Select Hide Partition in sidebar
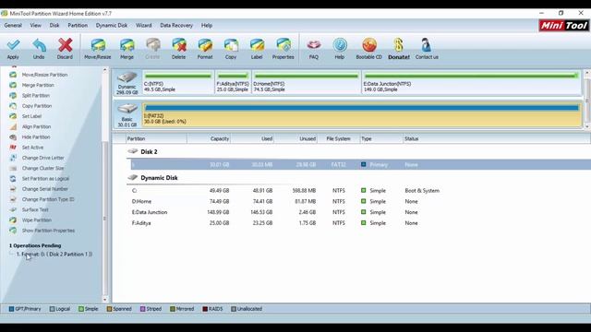Screen dimensions: 591x332 click(36, 137)
